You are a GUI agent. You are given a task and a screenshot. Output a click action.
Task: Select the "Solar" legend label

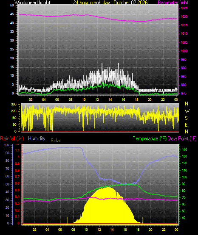click(x=56, y=141)
